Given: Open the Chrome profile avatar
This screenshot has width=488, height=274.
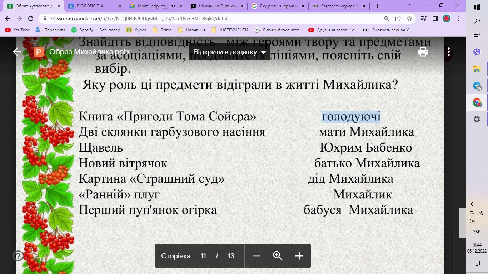Looking at the screenshot, I should pyautogui.click(x=447, y=19).
